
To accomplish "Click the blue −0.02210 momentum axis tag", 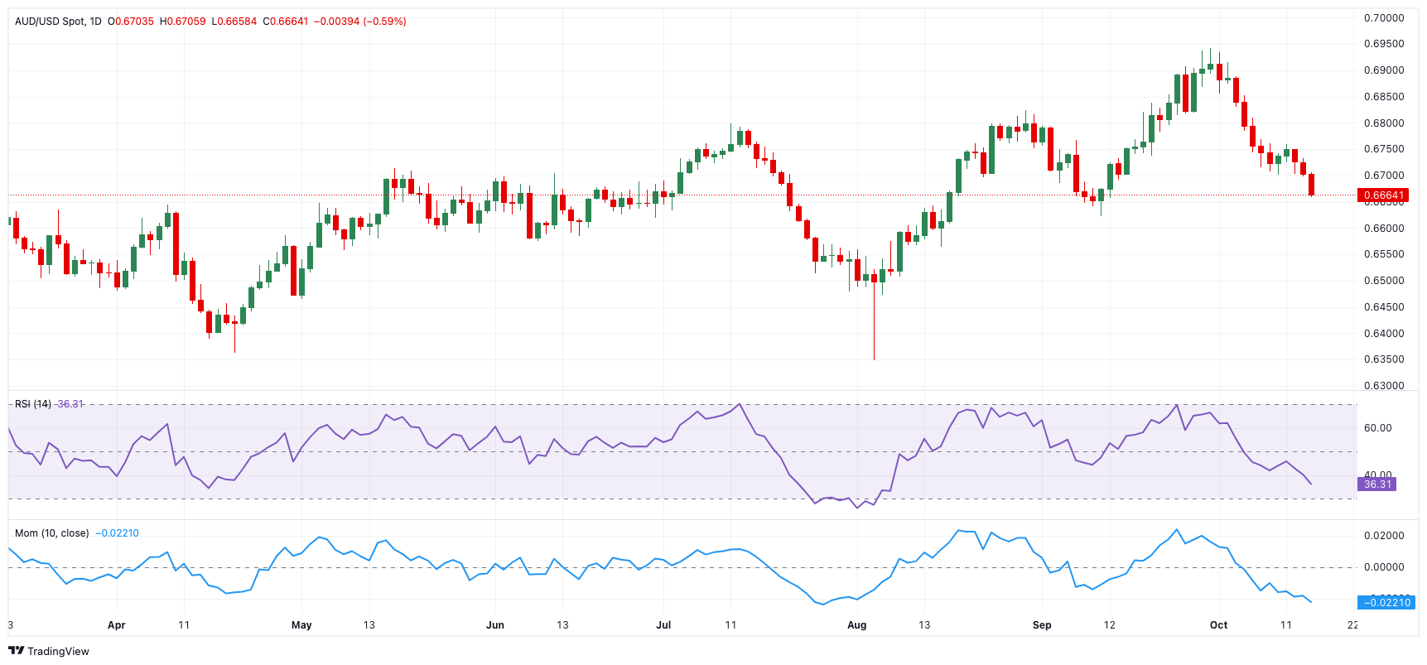I will click(x=1386, y=603).
